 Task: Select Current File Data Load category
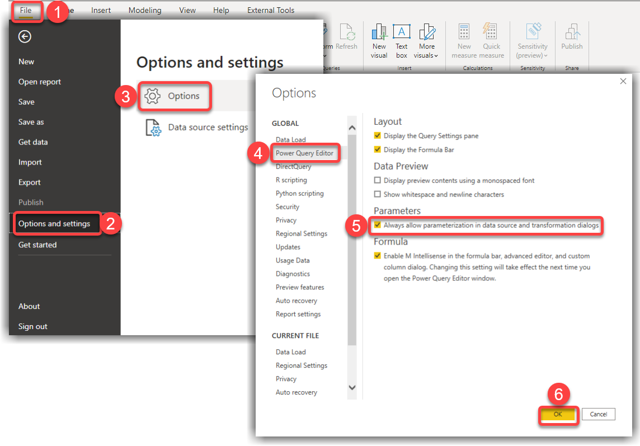coord(290,352)
